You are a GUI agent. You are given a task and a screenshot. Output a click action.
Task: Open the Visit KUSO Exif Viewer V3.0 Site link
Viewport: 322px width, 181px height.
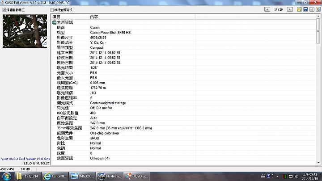[25, 159]
